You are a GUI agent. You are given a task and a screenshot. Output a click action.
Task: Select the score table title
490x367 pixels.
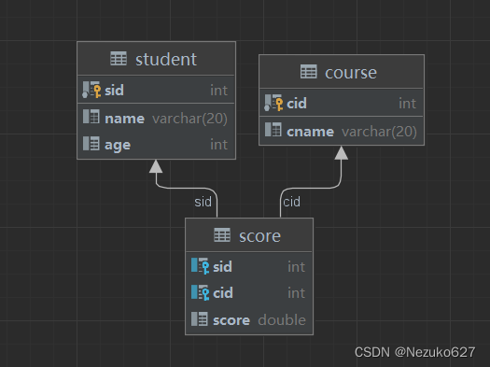(x=259, y=236)
